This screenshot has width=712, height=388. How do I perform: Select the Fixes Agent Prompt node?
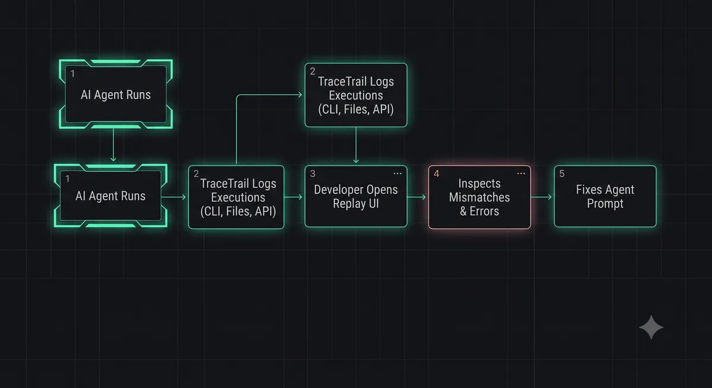coord(605,197)
